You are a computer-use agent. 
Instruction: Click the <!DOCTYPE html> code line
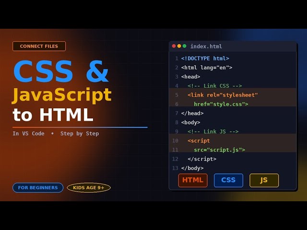point(205,58)
